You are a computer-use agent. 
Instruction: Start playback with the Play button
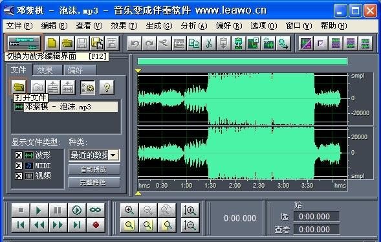pyautogui.click(x=39, y=210)
